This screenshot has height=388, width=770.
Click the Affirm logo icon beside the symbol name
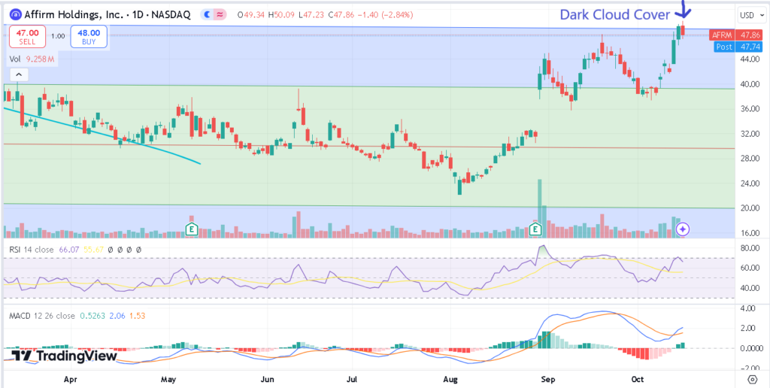click(x=17, y=15)
